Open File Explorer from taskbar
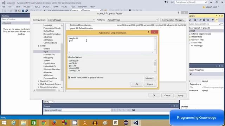 pos(24,123)
